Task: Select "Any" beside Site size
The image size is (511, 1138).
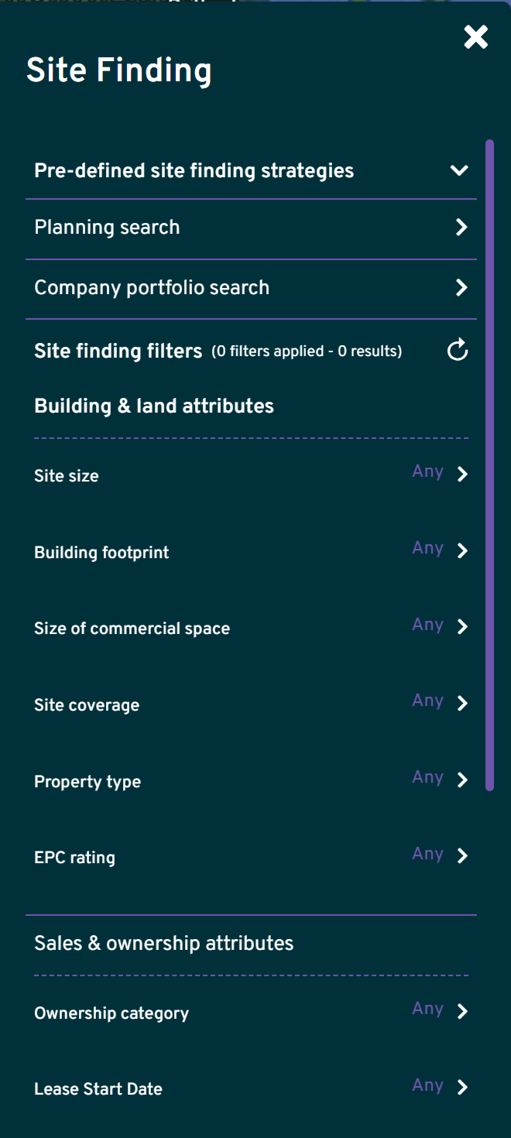Action: 427,471
